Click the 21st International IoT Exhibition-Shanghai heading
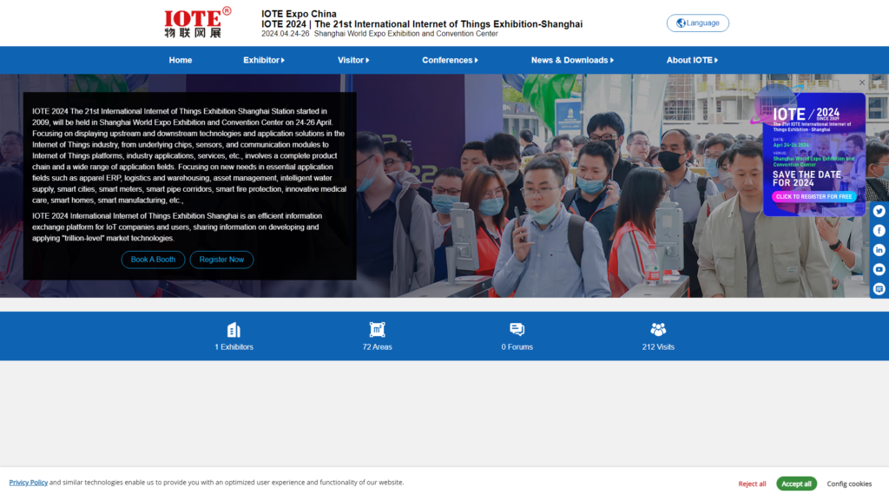Viewport: 889px width, 500px height. [422, 23]
